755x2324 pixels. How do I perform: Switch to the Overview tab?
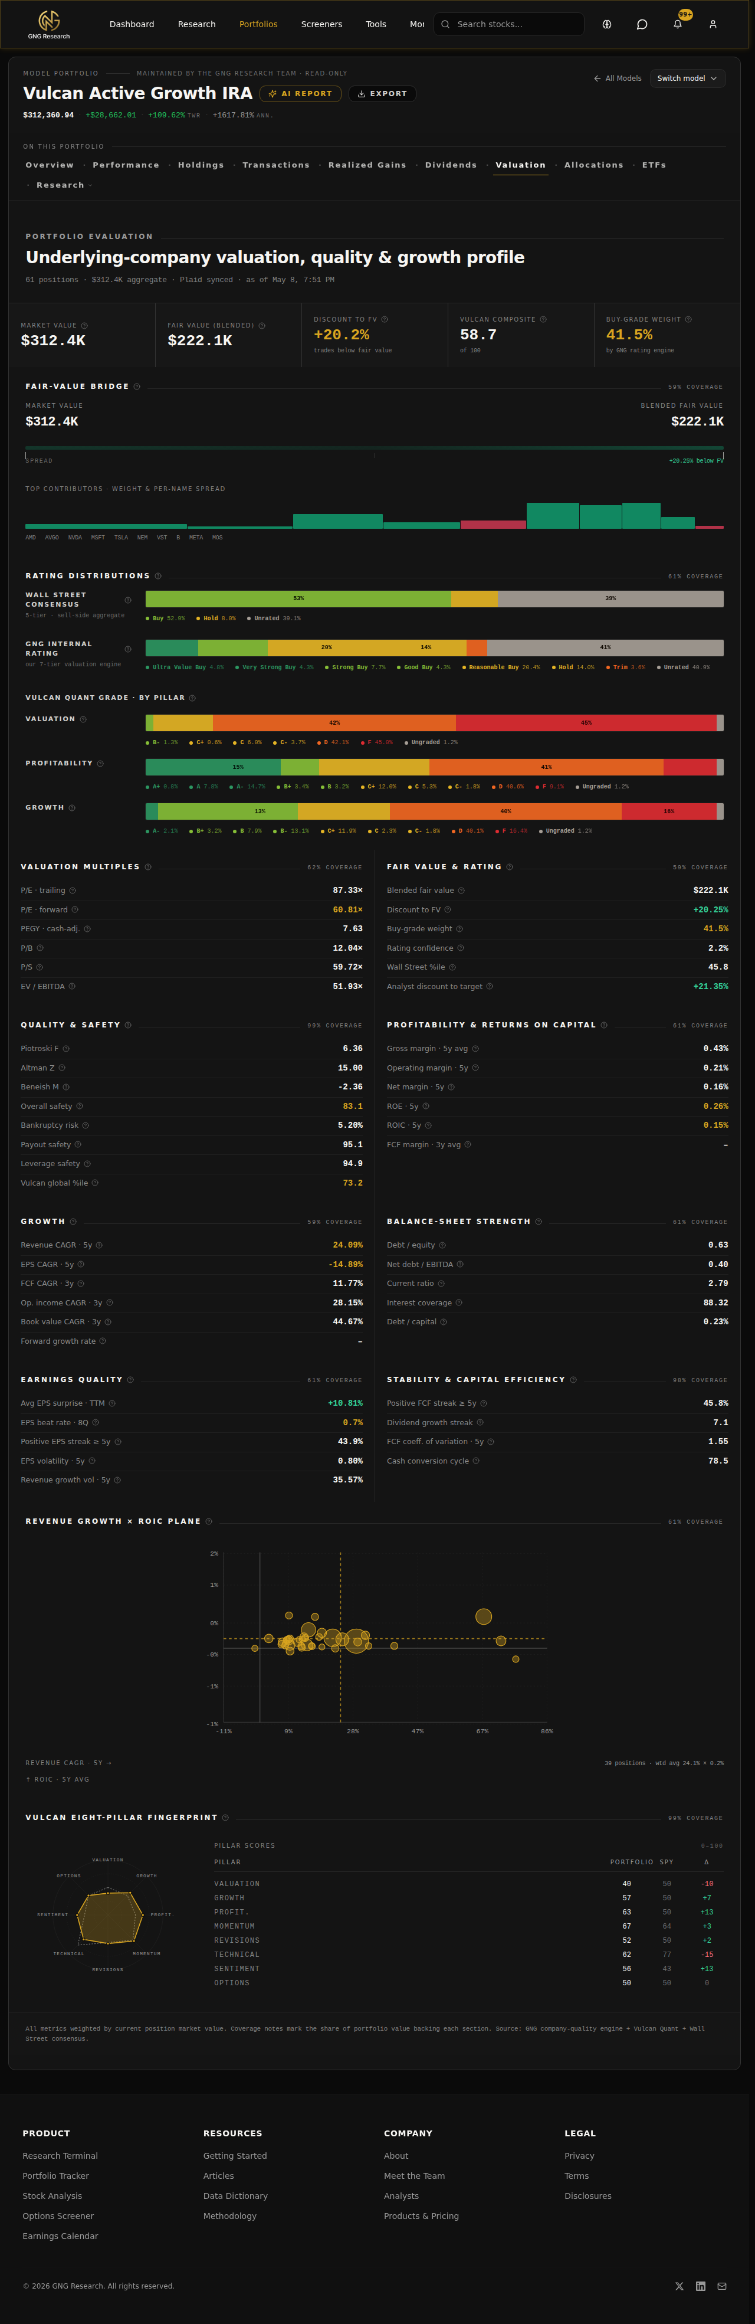tap(50, 165)
